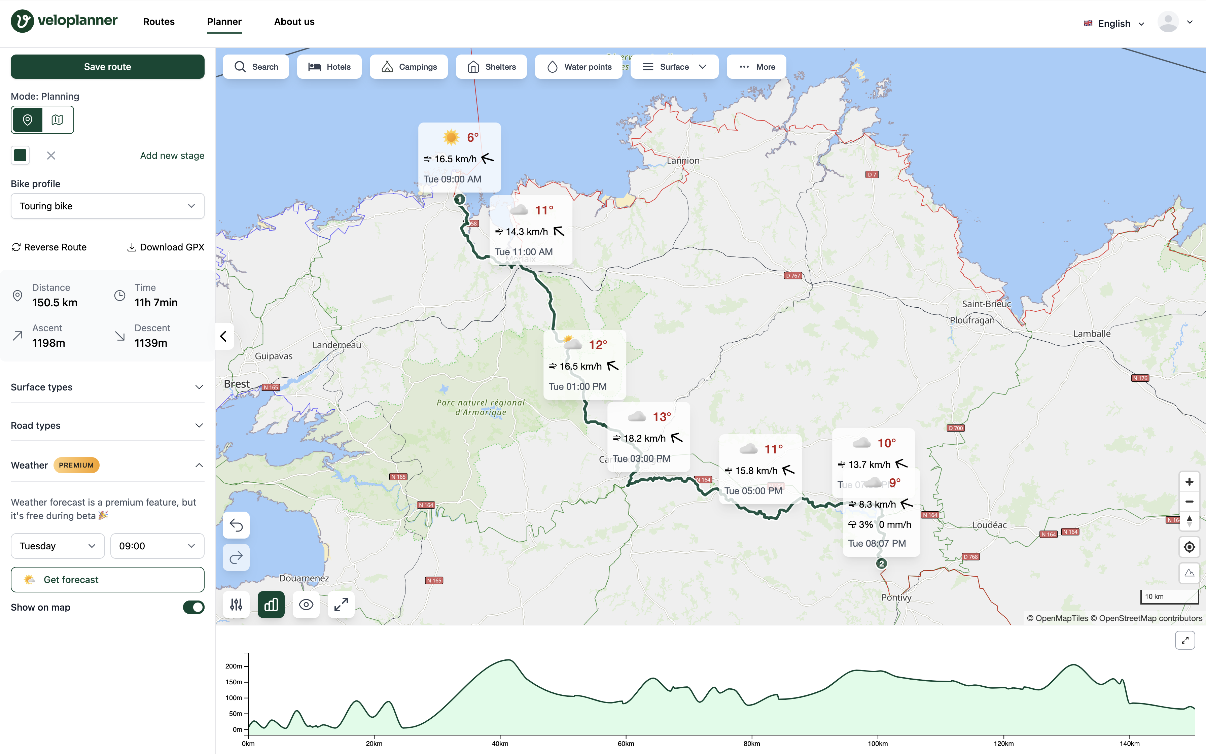This screenshot has width=1206, height=754.
Task: Locate my position on the map
Action: [x=1189, y=547]
